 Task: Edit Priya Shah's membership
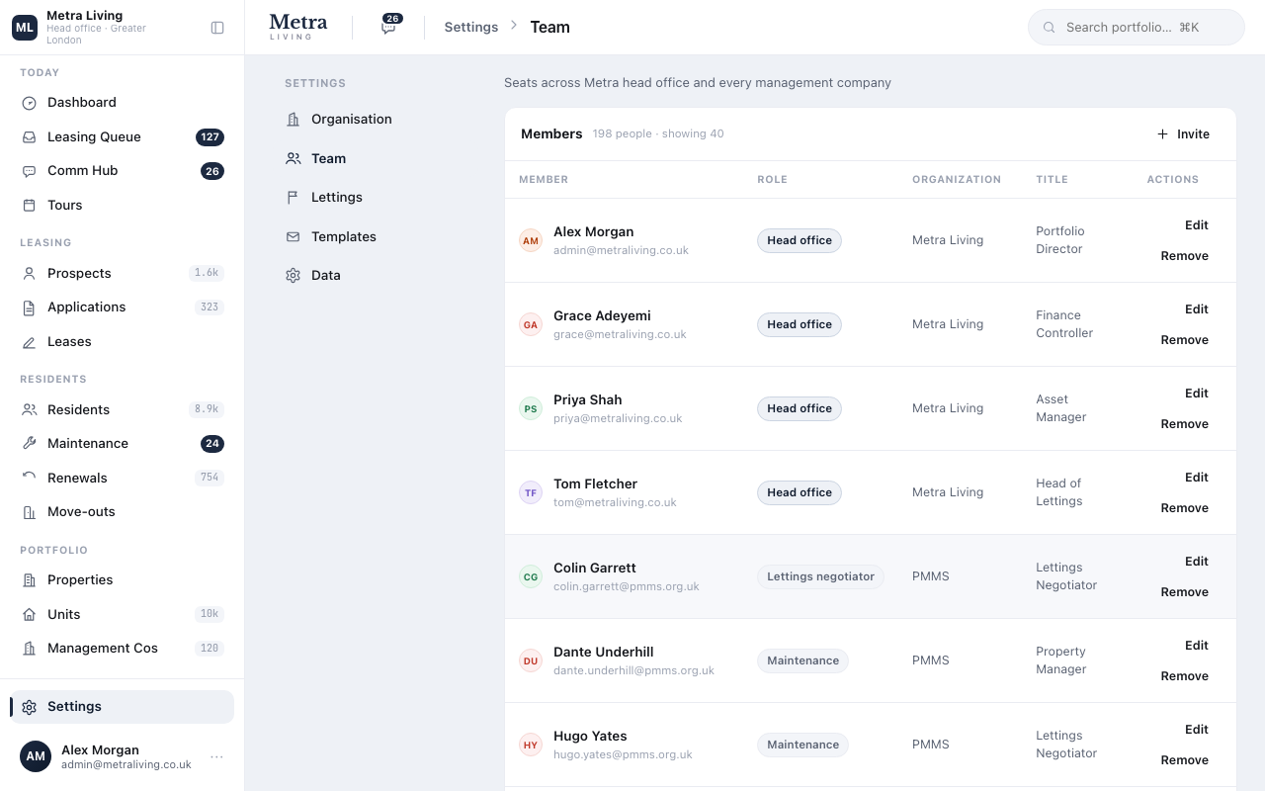click(x=1196, y=394)
